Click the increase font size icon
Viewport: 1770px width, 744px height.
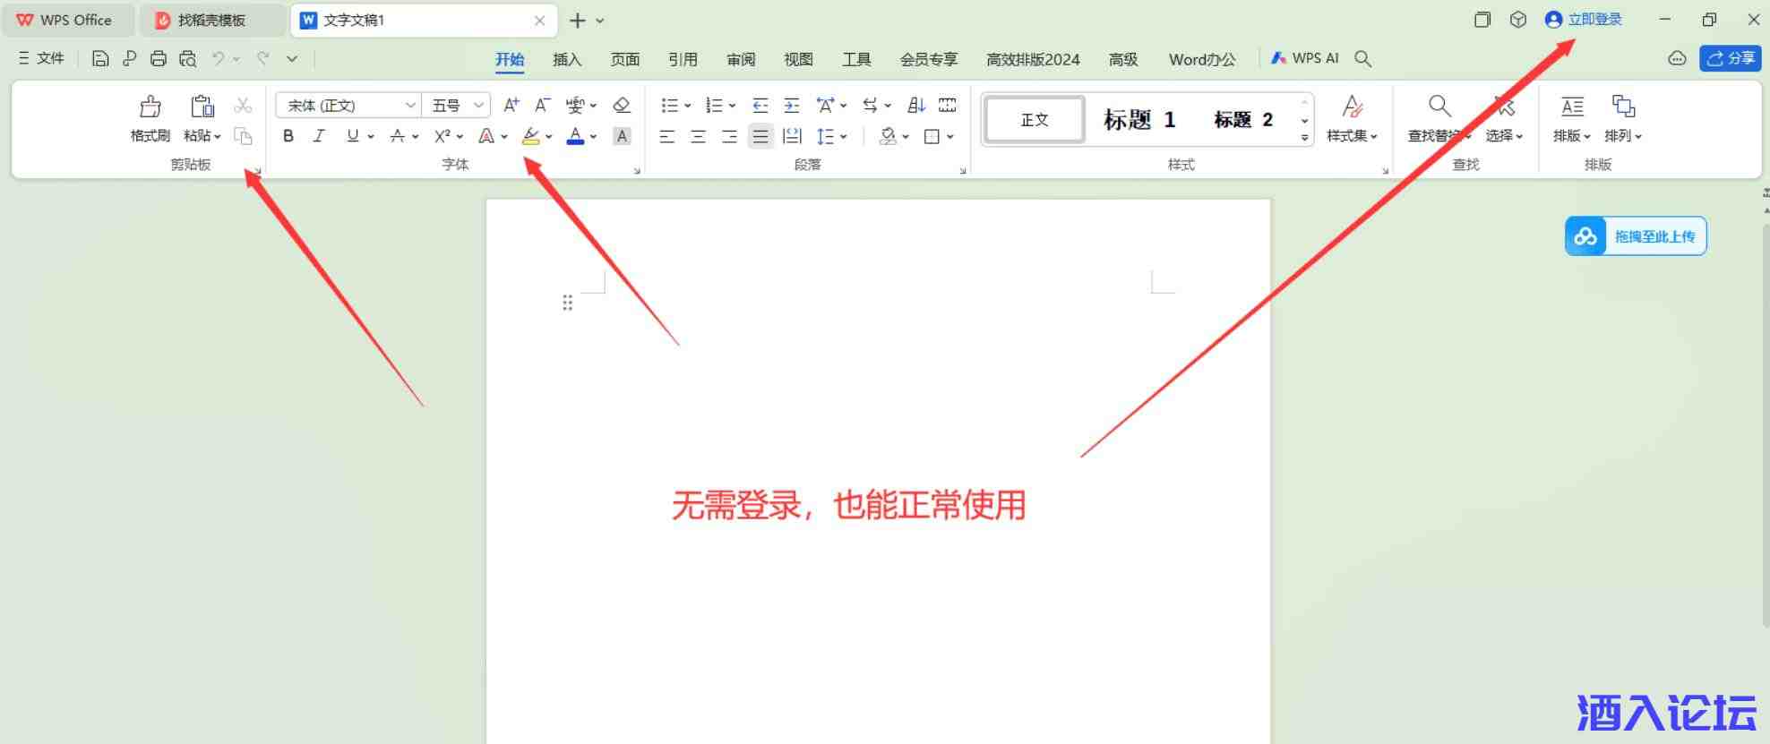click(511, 106)
